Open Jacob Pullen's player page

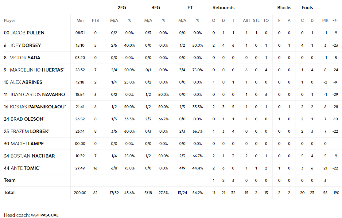28,33
